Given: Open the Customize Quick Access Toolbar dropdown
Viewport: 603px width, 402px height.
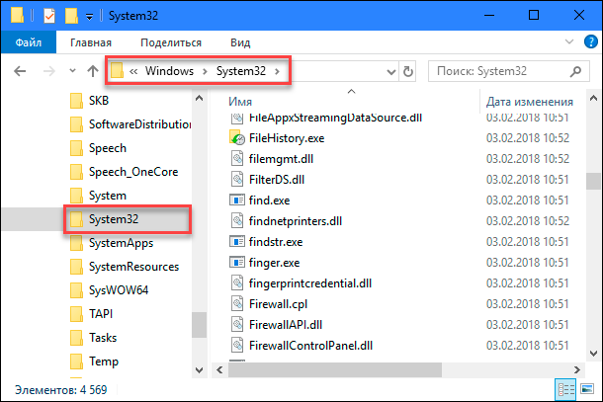Looking at the screenshot, I should click(89, 17).
